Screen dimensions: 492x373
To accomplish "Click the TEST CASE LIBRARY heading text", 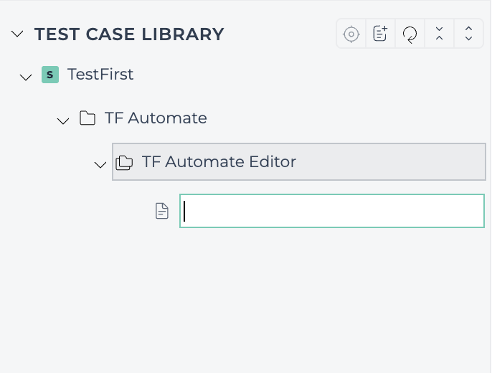I will point(129,34).
